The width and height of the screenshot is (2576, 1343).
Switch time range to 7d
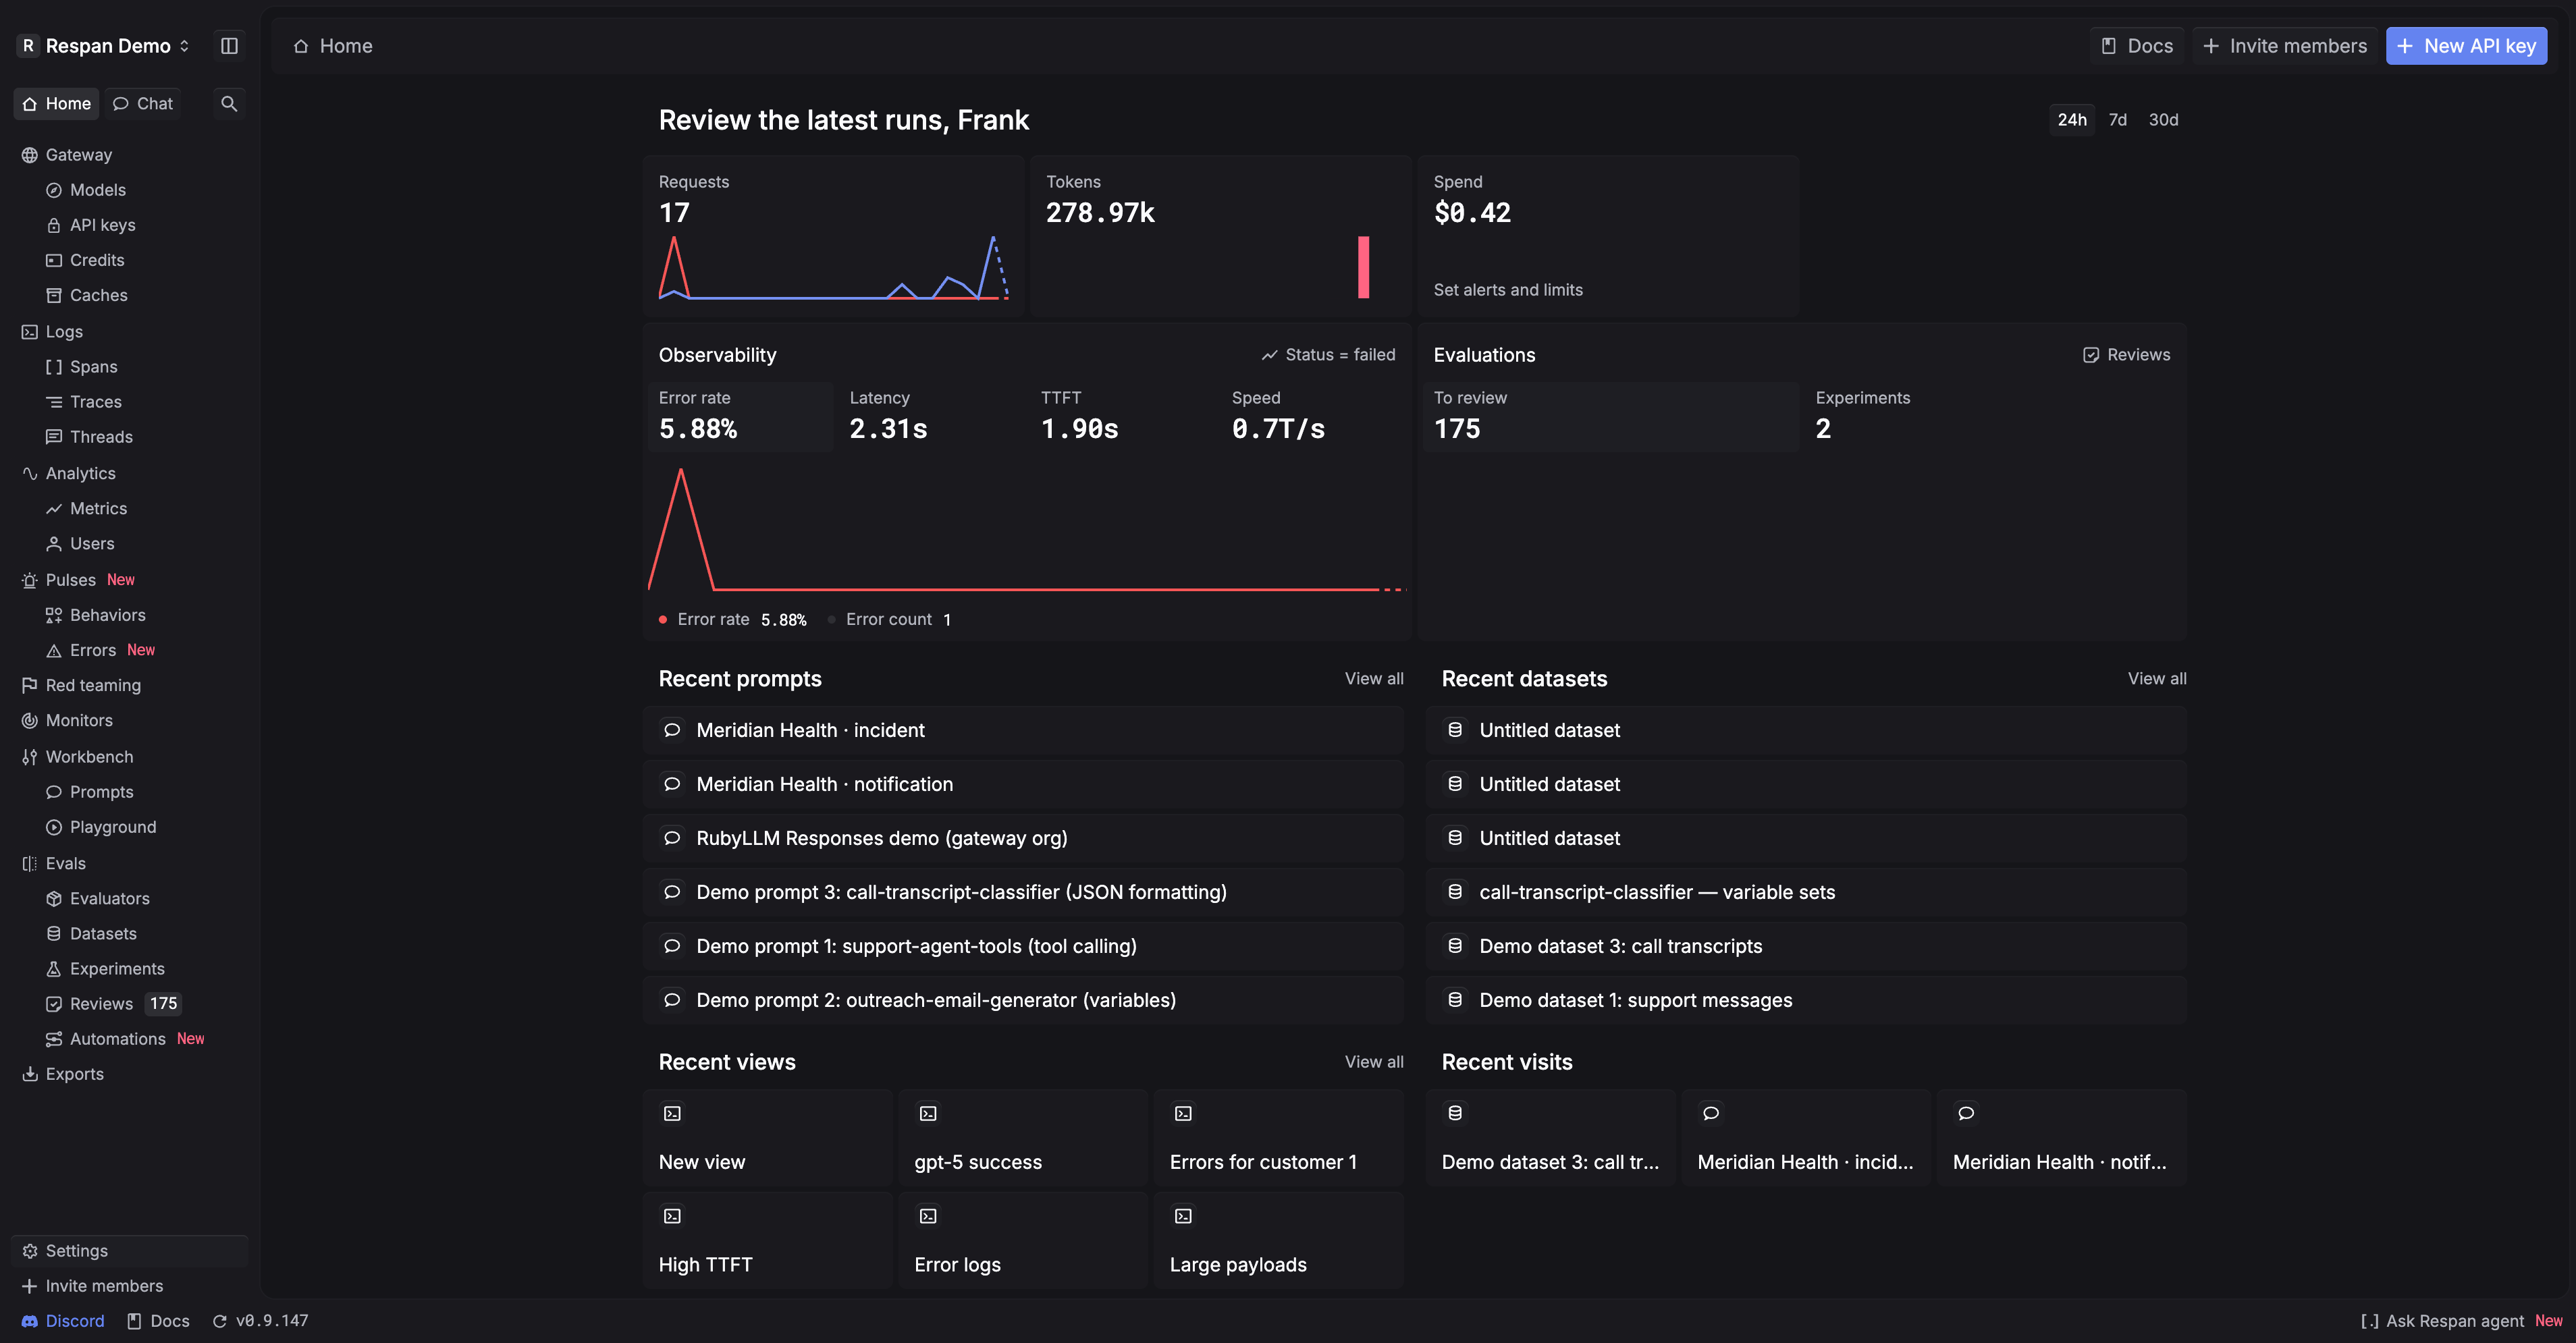[2118, 120]
